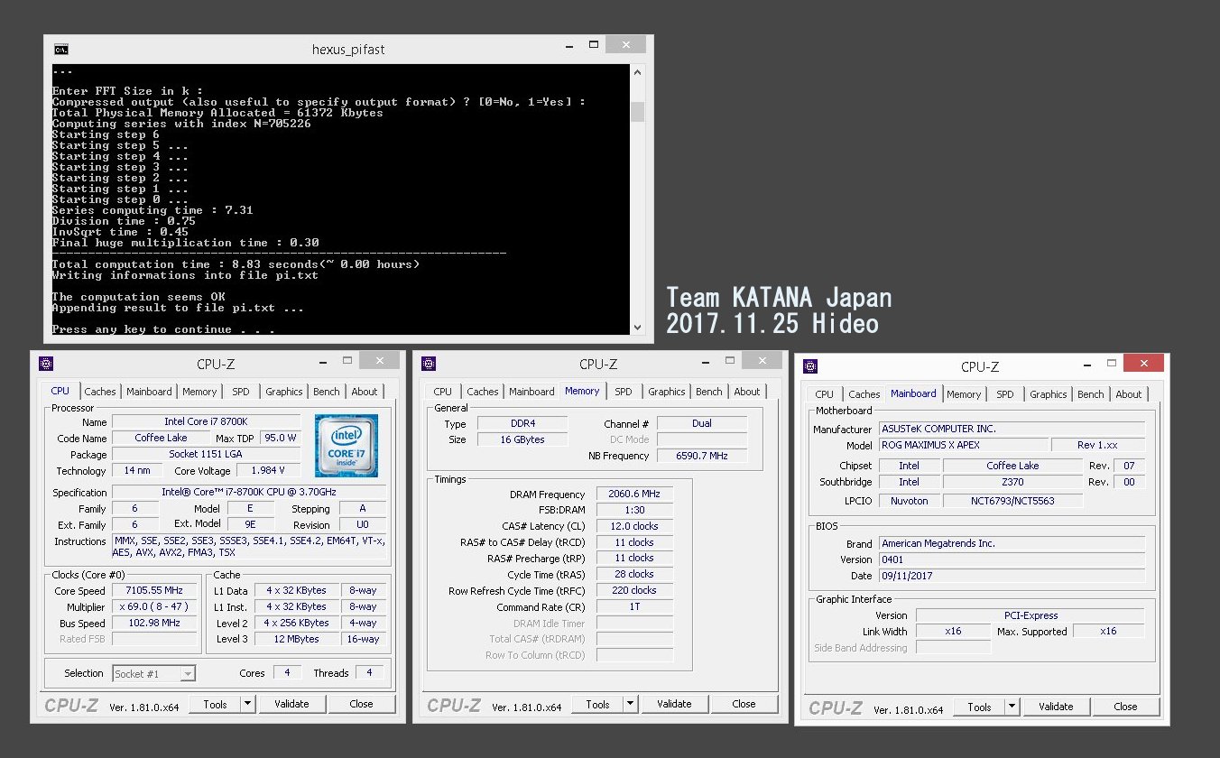The image size is (1220, 758).
Task: Open the Graphics tab in the left CPU-Z window
Action: [284, 392]
